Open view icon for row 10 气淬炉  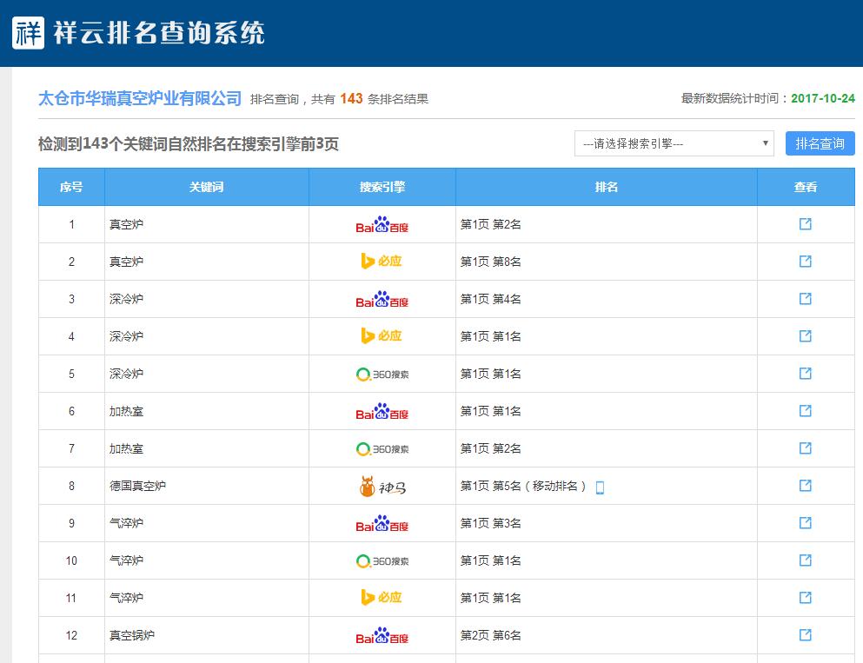(805, 560)
